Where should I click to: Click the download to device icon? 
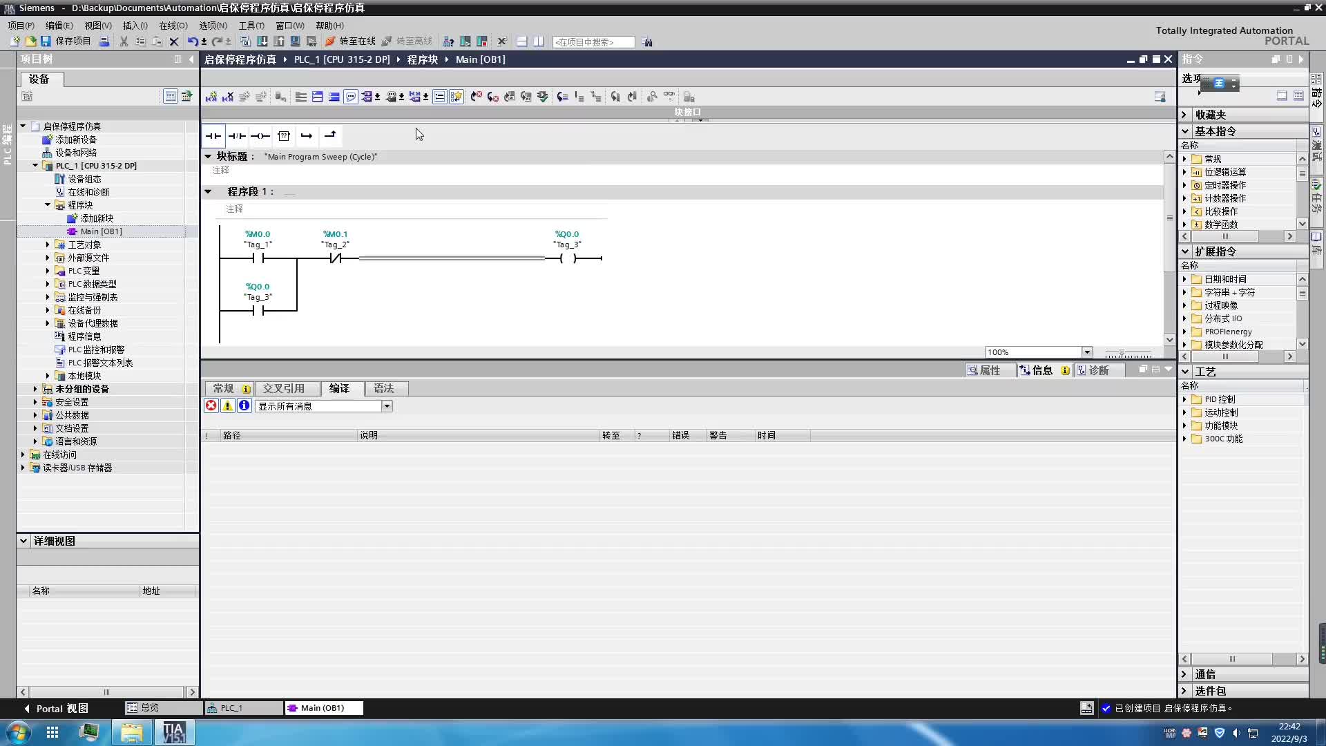click(262, 41)
